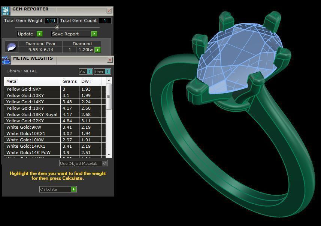
Task: Click the green arrow next to 1.20tw
Action: (98, 50)
